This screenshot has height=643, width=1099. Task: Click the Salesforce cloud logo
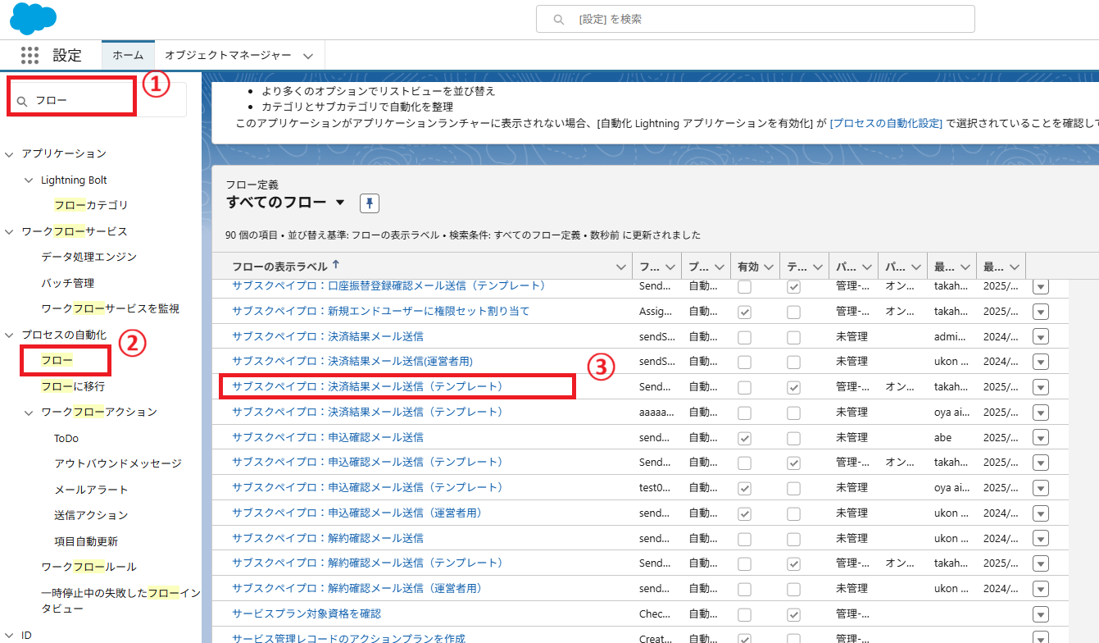click(33, 18)
